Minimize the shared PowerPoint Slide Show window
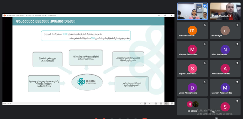Image resolution: width=243 pixels, height=119 pixels. point(159,16)
